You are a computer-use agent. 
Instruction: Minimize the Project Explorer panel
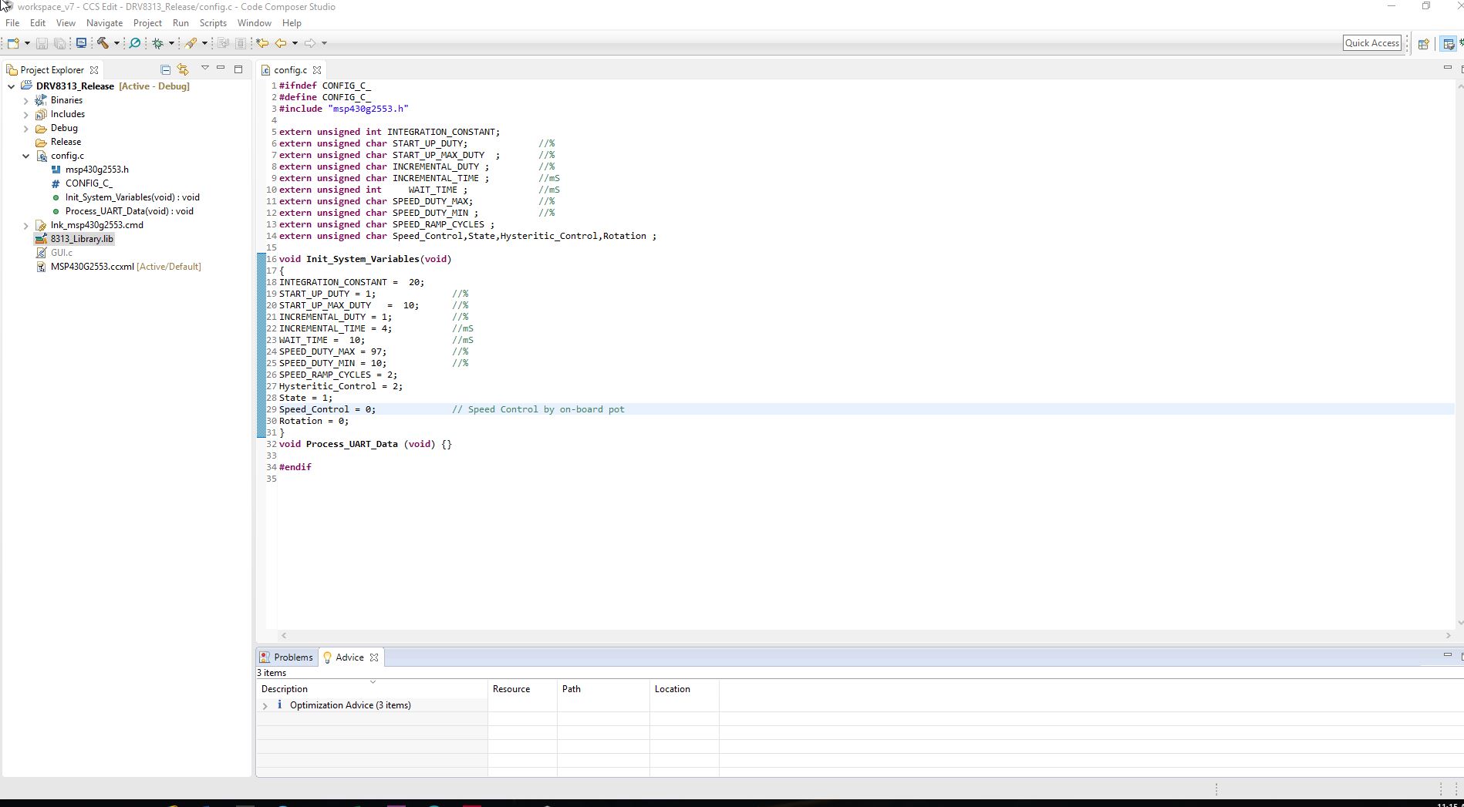(x=221, y=69)
